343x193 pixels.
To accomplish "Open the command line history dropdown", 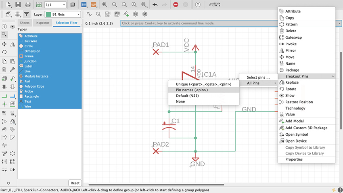I will point(339,23).
